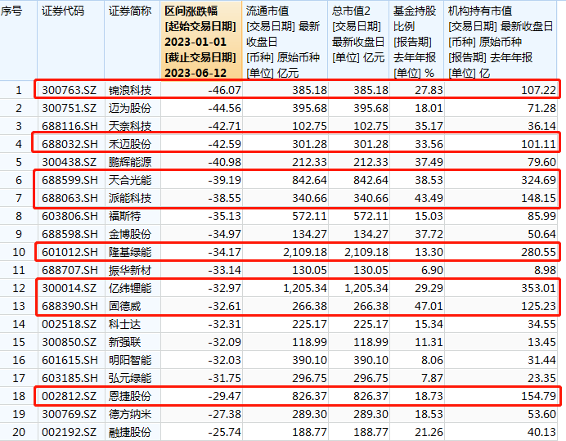Select stock name 弘元绿能
This screenshot has height=441, width=566.
pos(130,378)
